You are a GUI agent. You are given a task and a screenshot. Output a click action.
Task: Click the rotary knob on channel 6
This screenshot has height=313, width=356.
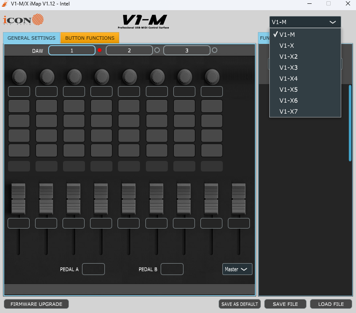coord(157,76)
